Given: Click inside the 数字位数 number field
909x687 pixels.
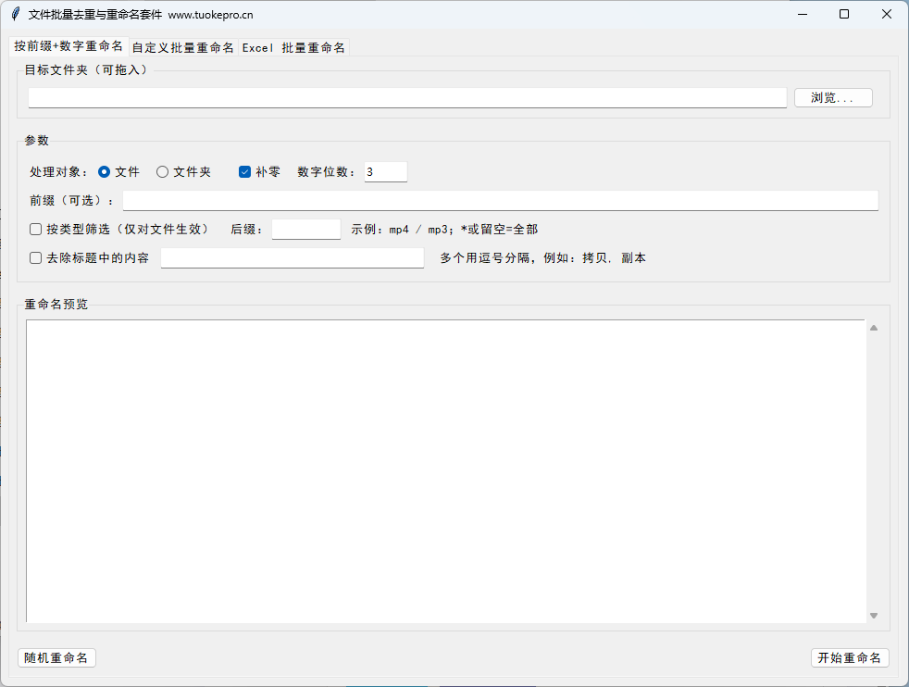Looking at the screenshot, I should coord(385,171).
